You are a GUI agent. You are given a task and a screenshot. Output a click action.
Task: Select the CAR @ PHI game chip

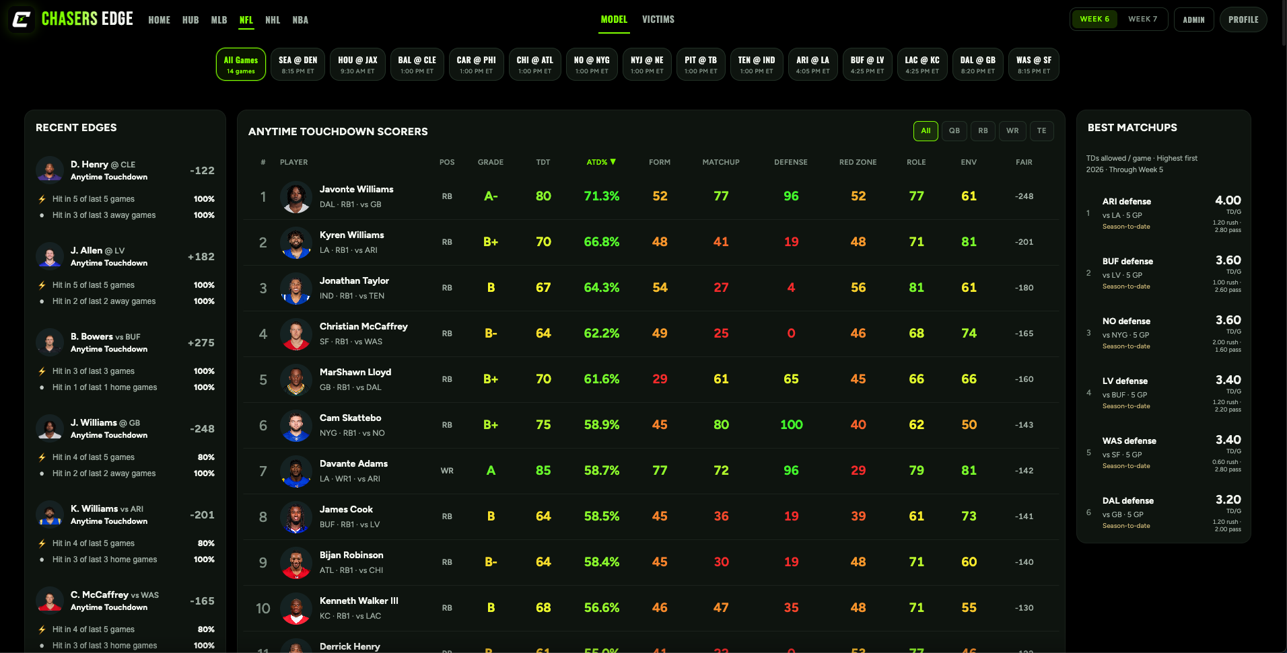(476, 65)
